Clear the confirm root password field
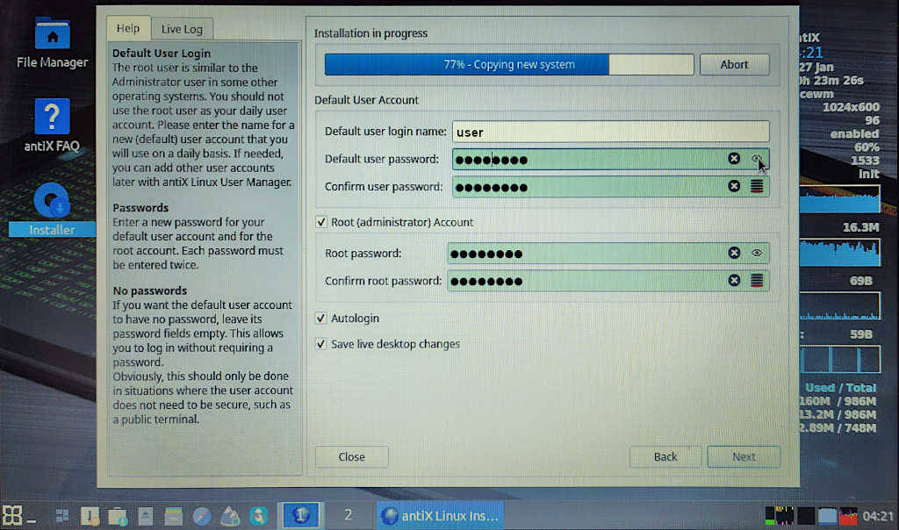This screenshot has width=899, height=530. coord(734,281)
